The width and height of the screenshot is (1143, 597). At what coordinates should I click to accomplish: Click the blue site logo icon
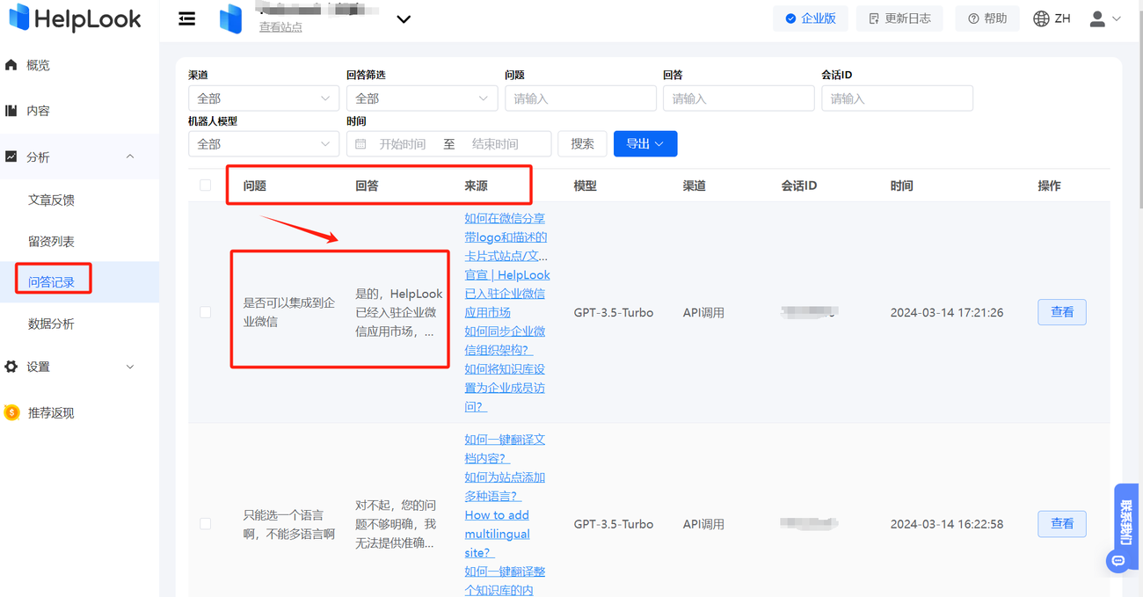pos(231,18)
